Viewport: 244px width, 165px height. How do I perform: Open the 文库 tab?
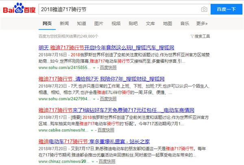150,23
